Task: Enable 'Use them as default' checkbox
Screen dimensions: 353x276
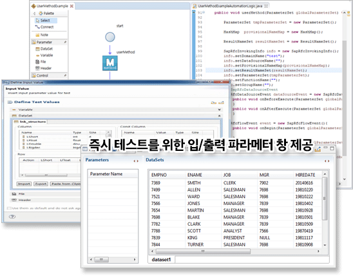Action: point(9,208)
